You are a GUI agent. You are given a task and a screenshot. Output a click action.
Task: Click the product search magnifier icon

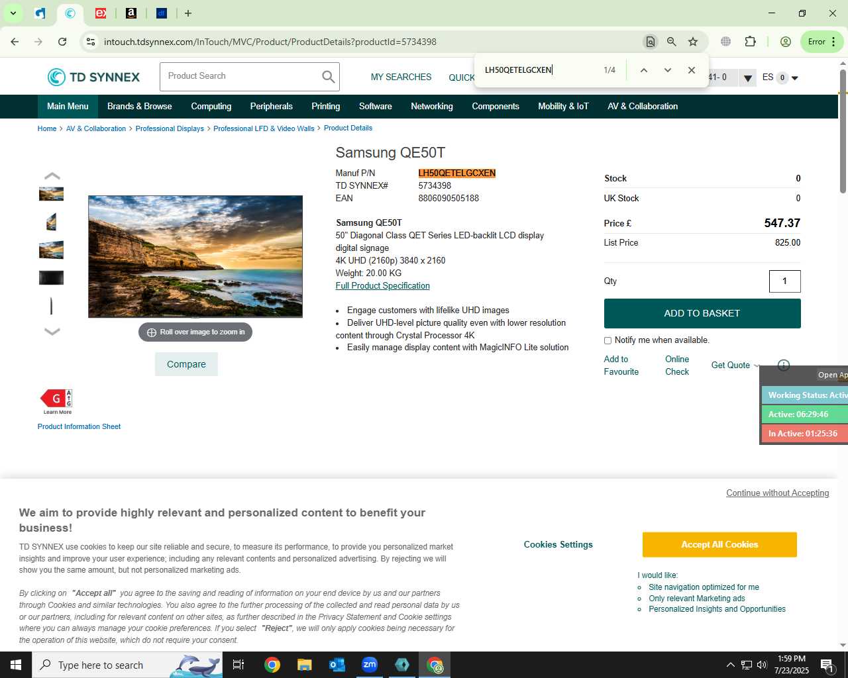click(x=328, y=77)
